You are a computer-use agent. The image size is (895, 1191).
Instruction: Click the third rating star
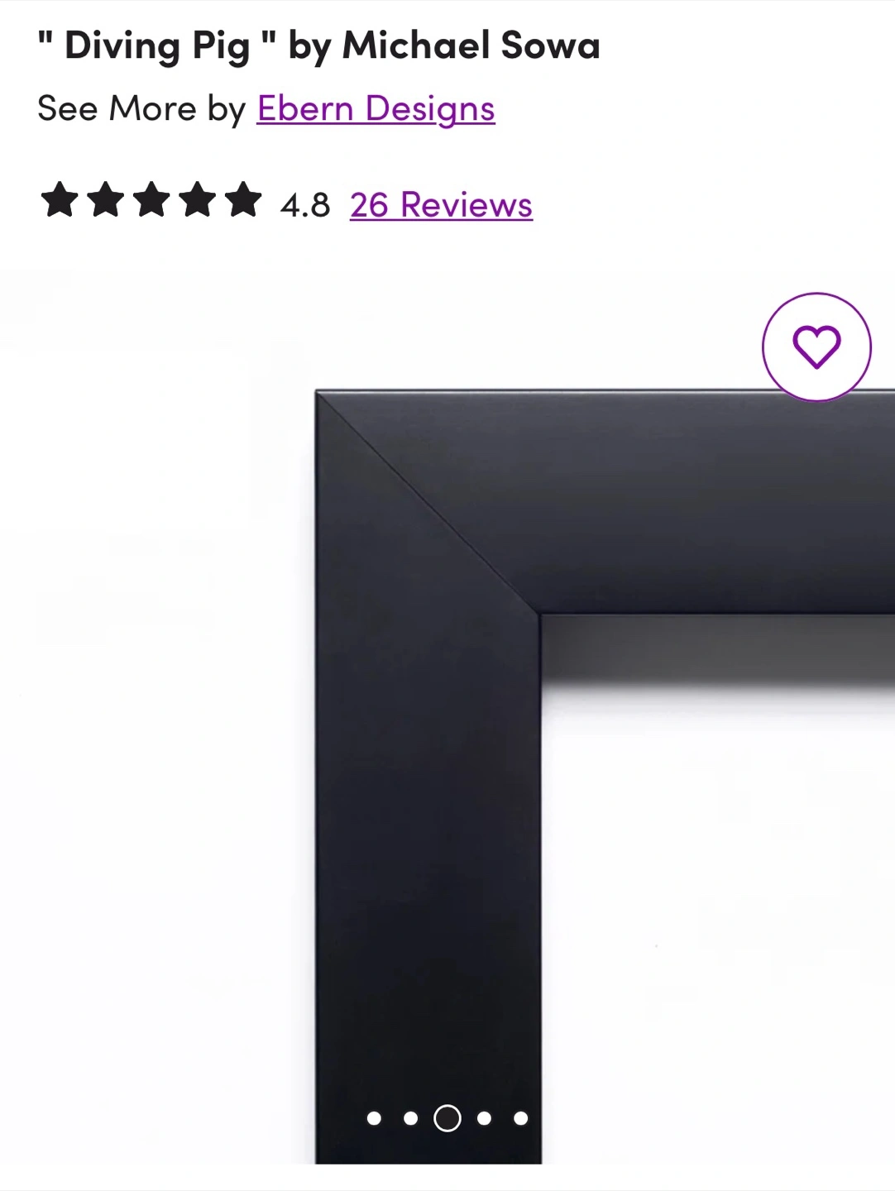click(151, 200)
